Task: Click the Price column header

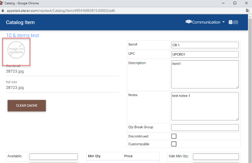Action: point(128,156)
